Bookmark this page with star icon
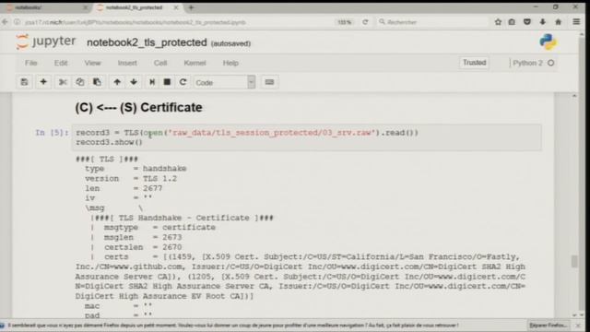Image resolution: width=590 pixels, height=332 pixels. (498, 22)
